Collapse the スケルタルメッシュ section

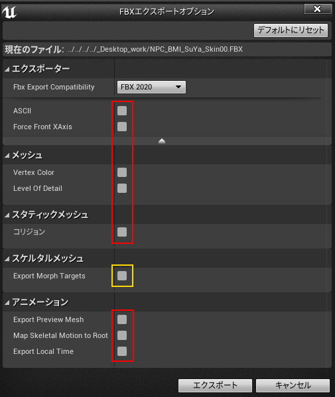coord(7,258)
